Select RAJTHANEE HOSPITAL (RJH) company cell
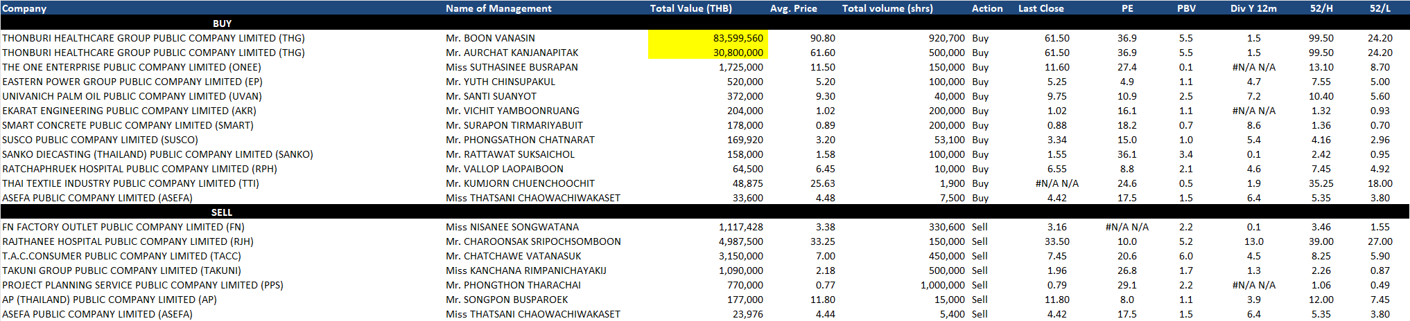Viewport: 1410px width, 321px height. [x=128, y=241]
